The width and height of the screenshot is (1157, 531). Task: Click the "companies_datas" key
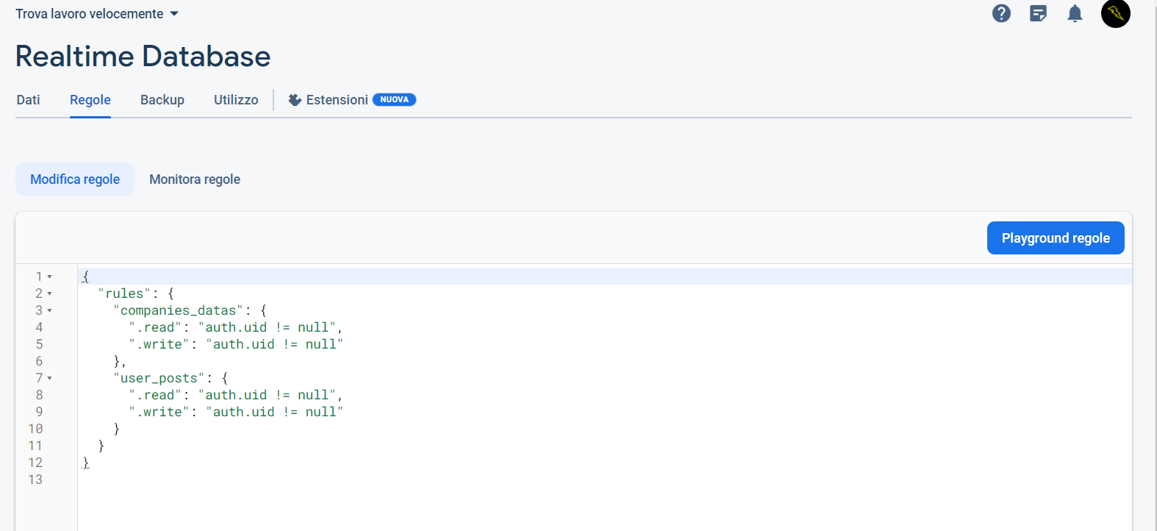click(x=179, y=310)
